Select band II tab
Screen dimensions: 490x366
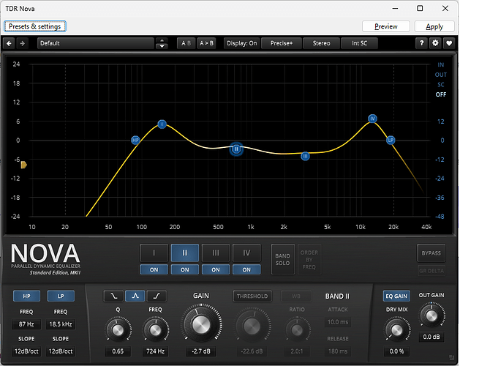(x=185, y=253)
